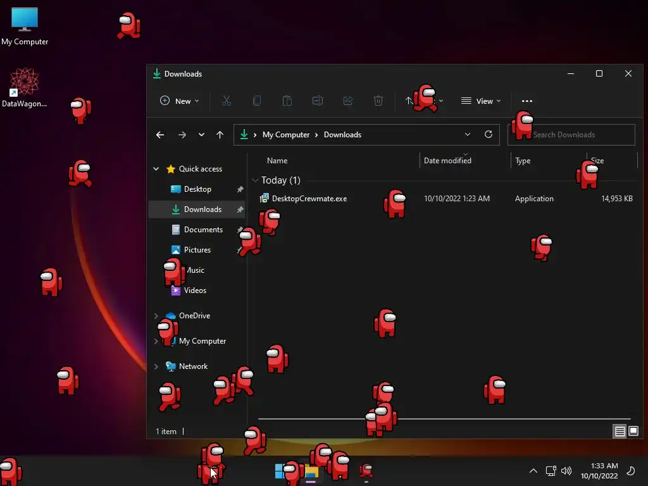Open volume control tray icon
Screen dimensions: 648x486
[566, 471]
